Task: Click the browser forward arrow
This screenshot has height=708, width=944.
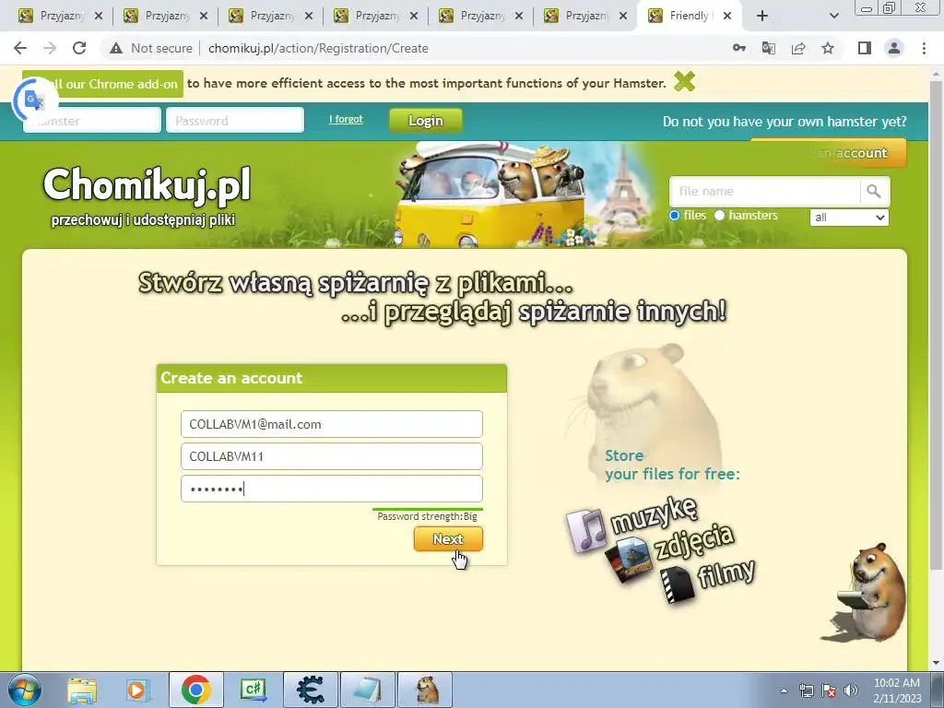Action: [50, 48]
